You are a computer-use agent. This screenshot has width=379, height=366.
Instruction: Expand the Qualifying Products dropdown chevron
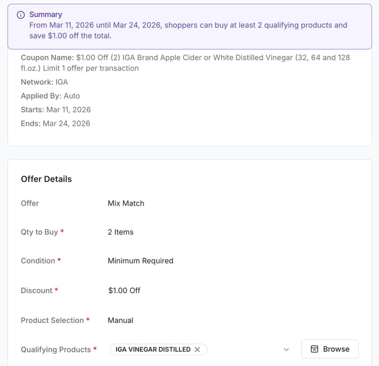coord(286,350)
